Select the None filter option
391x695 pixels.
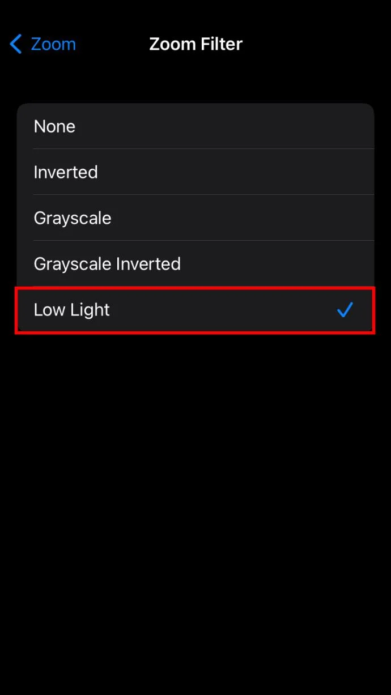(195, 126)
